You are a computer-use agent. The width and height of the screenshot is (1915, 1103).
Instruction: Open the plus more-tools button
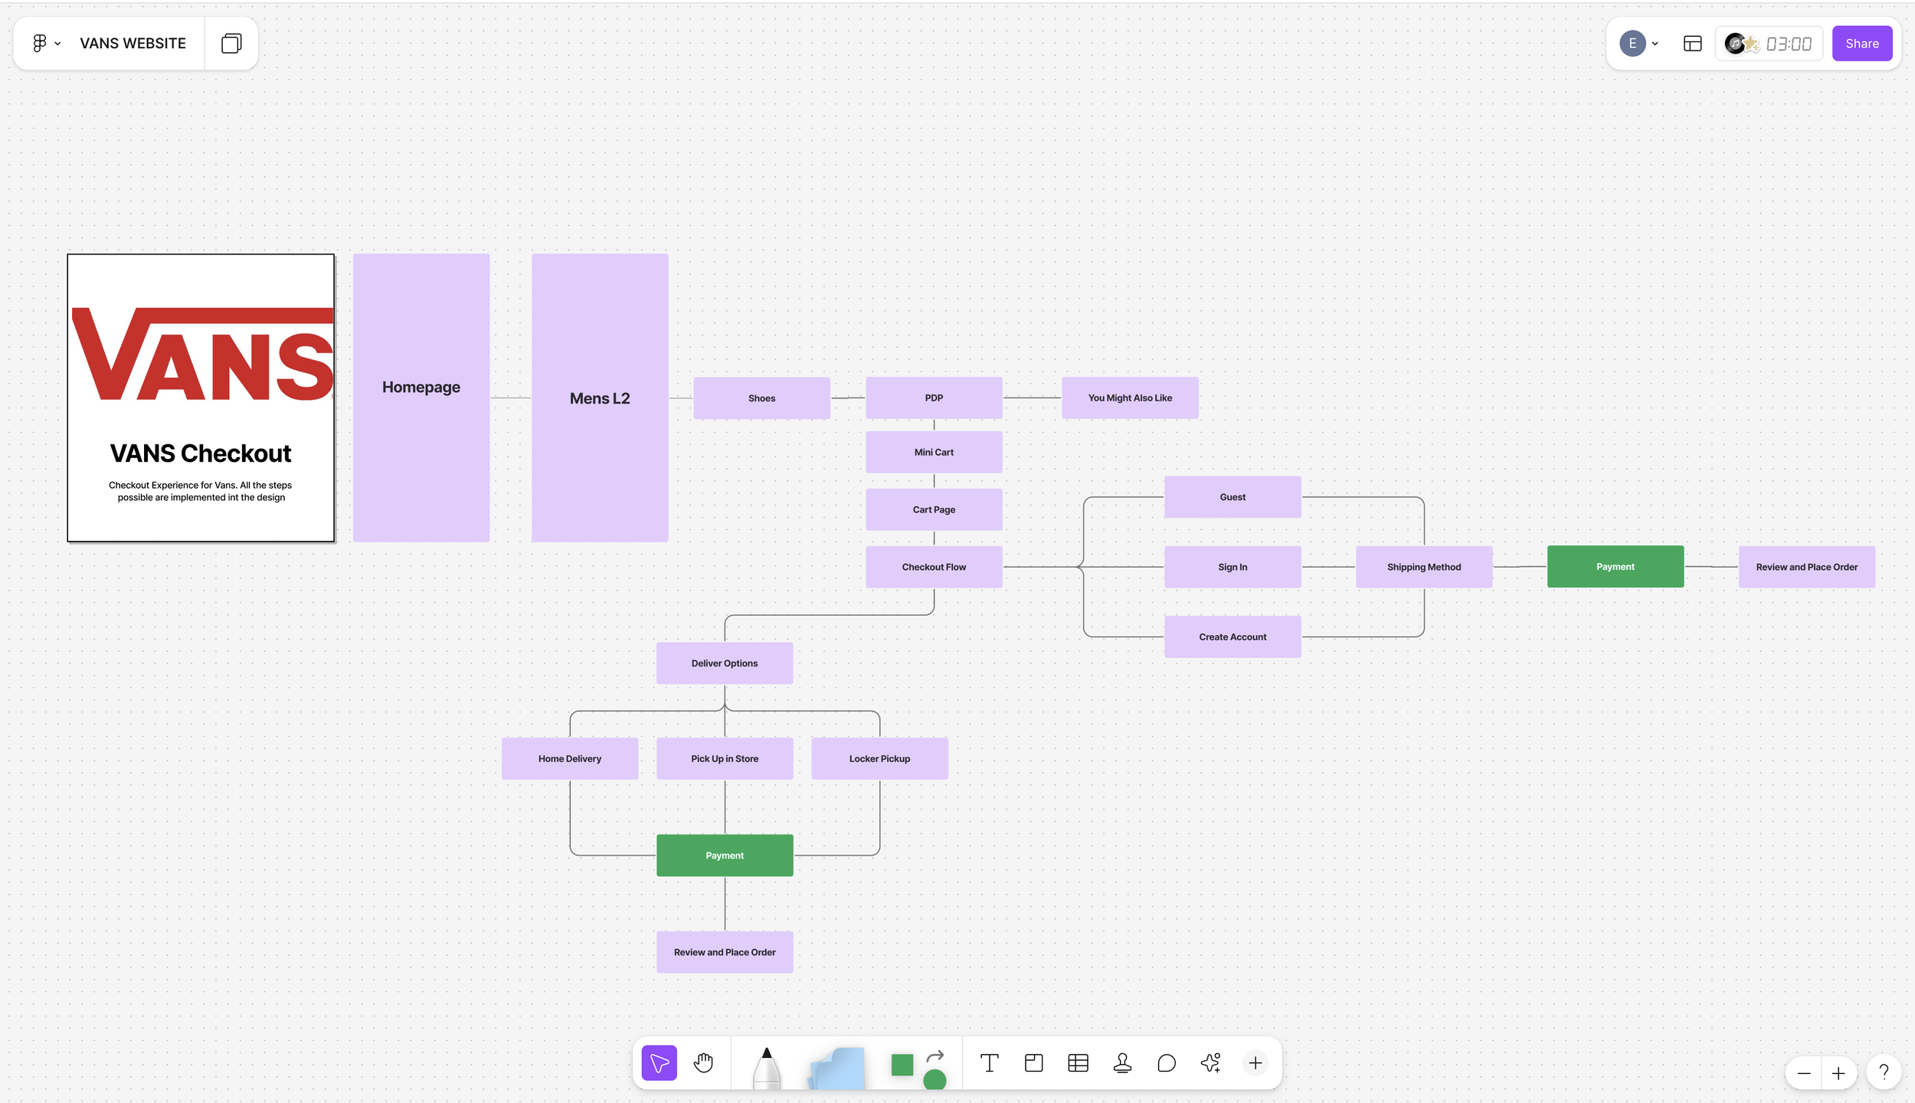click(x=1255, y=1062)
